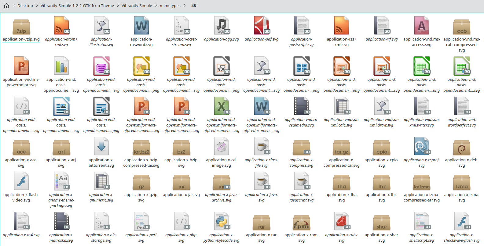Select the application-x-bittorrent.svg download arrow icon
Image resolution: width=484 pixels, height=246 pixels.
(101, 146)
